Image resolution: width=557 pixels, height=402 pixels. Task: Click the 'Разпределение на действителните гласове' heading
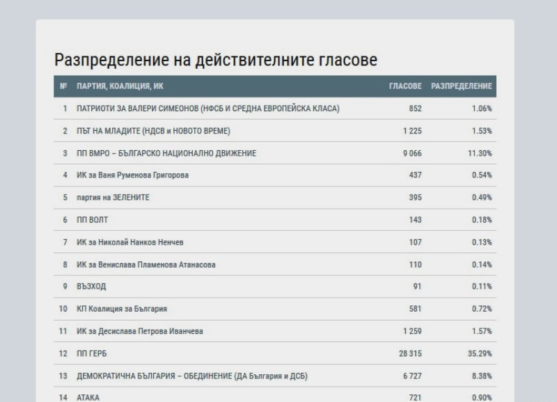(x=216, y=60)
